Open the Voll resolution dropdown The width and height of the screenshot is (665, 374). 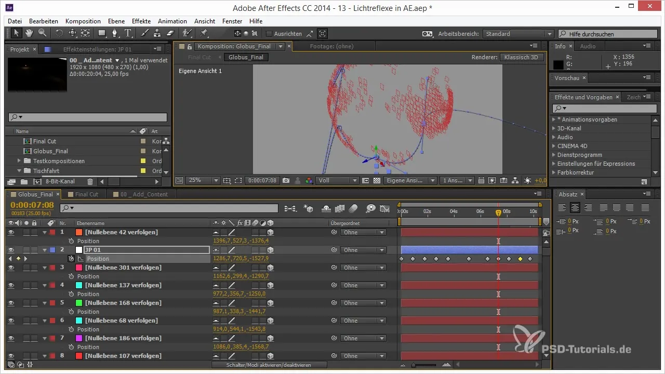point(337,180)
